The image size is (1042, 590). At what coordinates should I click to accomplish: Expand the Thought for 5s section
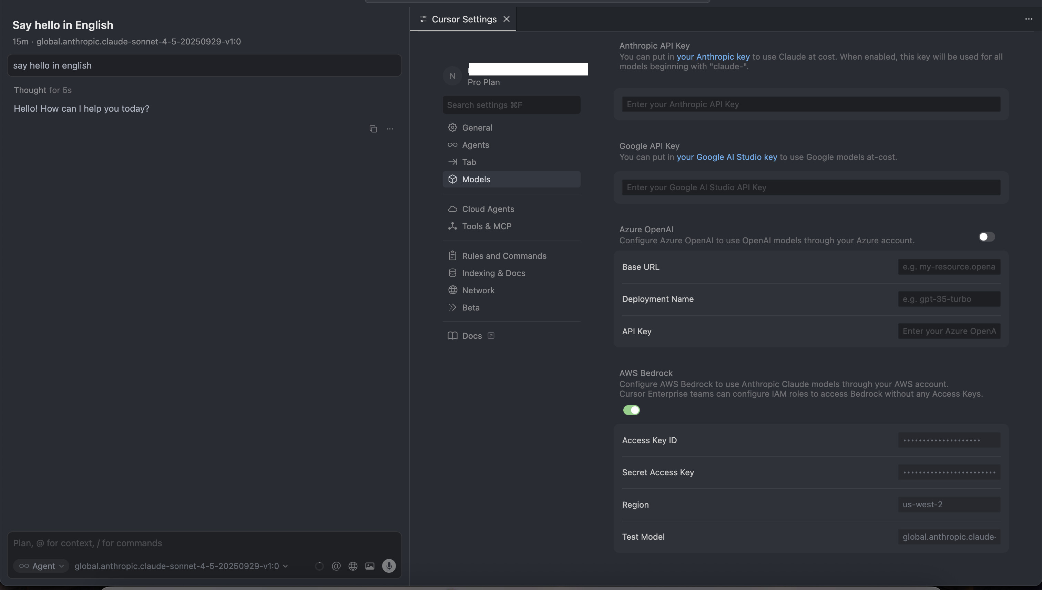[x=42, y=90]
